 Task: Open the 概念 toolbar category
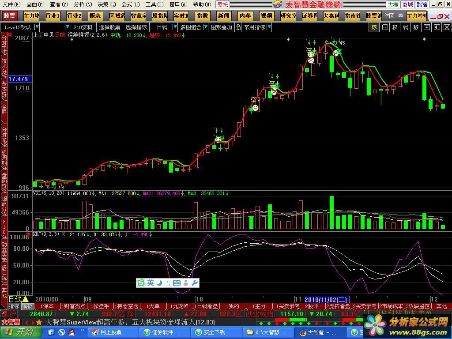point(95,16)
